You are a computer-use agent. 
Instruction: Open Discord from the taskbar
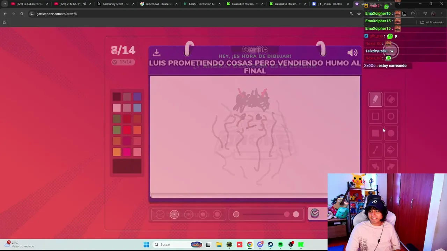click(260, 244)
